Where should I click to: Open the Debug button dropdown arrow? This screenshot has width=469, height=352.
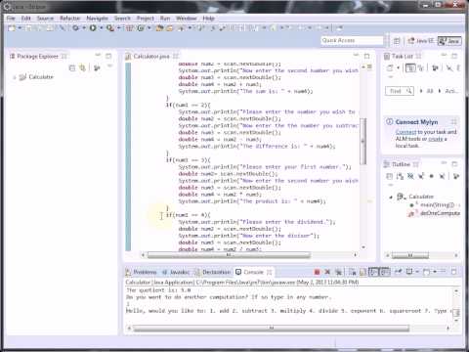pyautogui.click(x=84, y=28)
